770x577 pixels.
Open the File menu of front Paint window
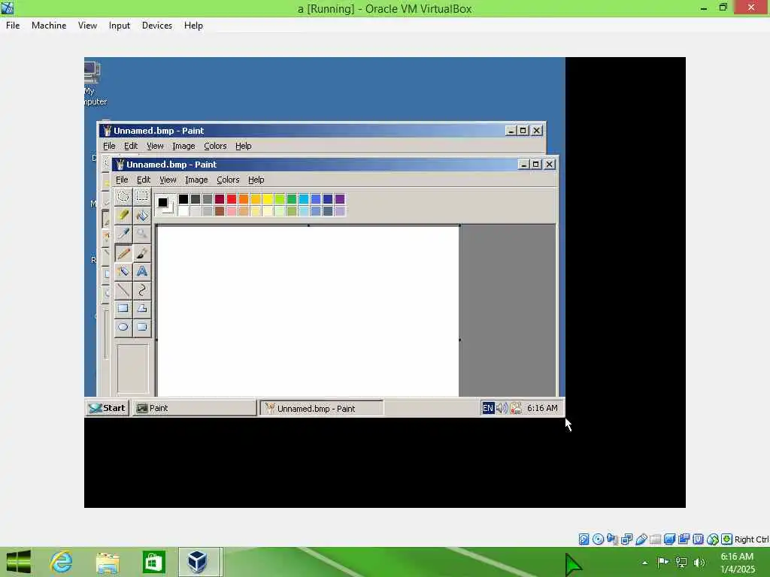(x=122, y=180)
